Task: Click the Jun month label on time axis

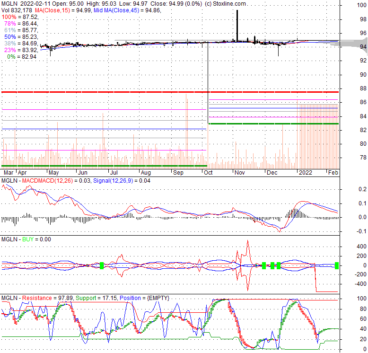Action: tap(82, 173)
